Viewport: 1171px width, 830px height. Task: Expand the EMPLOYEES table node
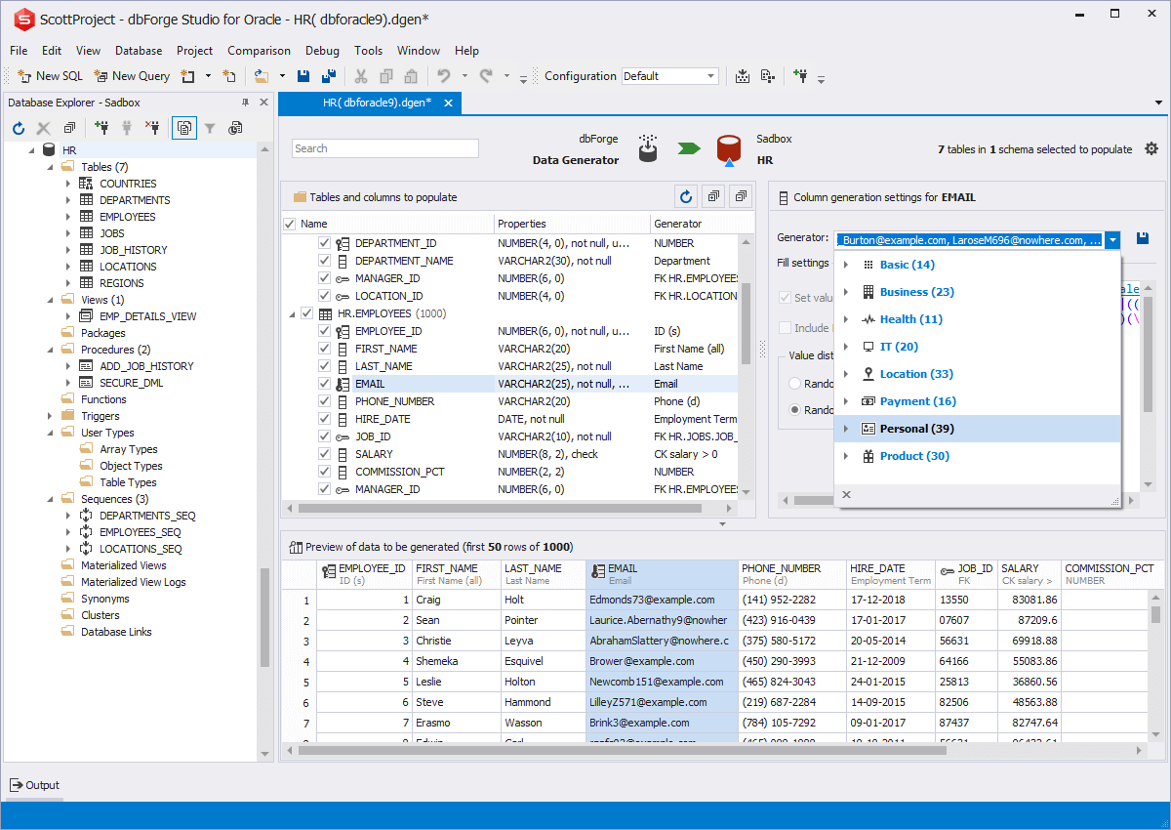pos(68,217)
